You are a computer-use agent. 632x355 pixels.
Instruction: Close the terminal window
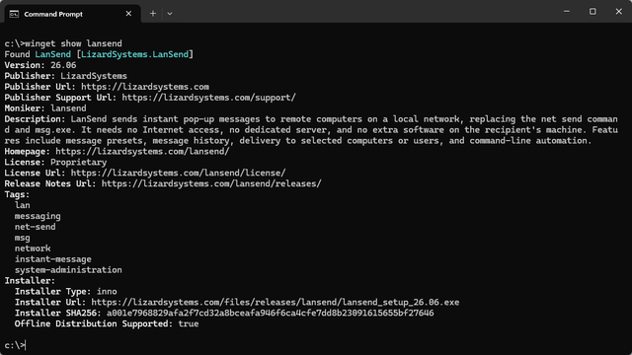point(619,12)
